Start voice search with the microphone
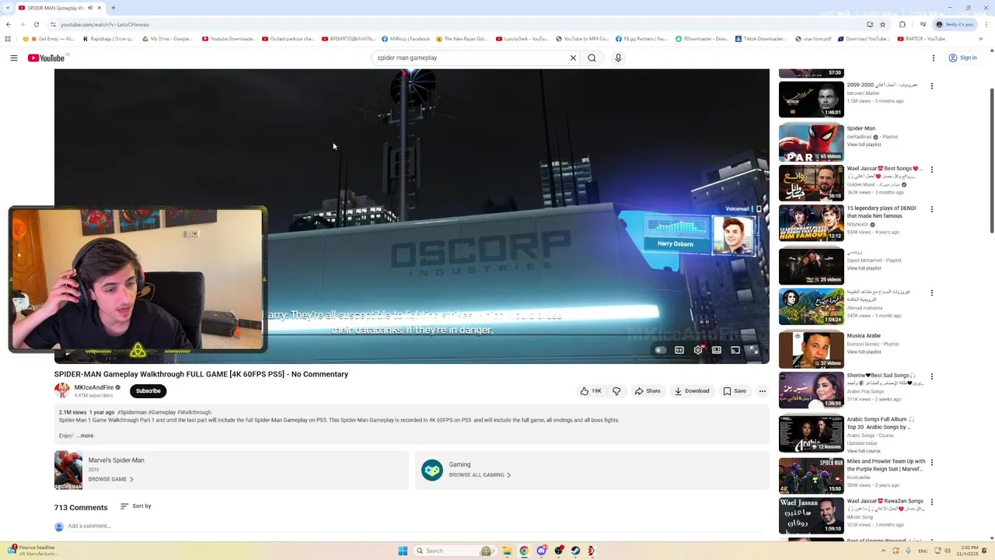Image resolution: width=995 pixels, height=560 pixels. [x=618, y=58]
